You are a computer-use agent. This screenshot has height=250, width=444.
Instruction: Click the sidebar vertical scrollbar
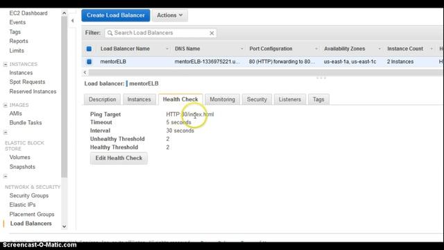[x=64, y=97]
